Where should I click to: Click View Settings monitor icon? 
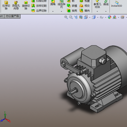click(123, 17)
